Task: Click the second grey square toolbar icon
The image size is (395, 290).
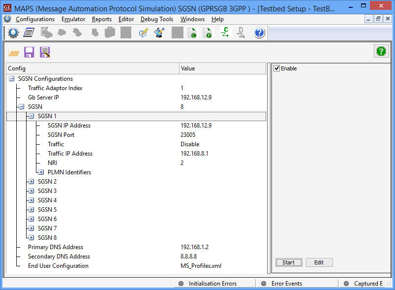Action: pyautogui.click(x=178, y=33)
